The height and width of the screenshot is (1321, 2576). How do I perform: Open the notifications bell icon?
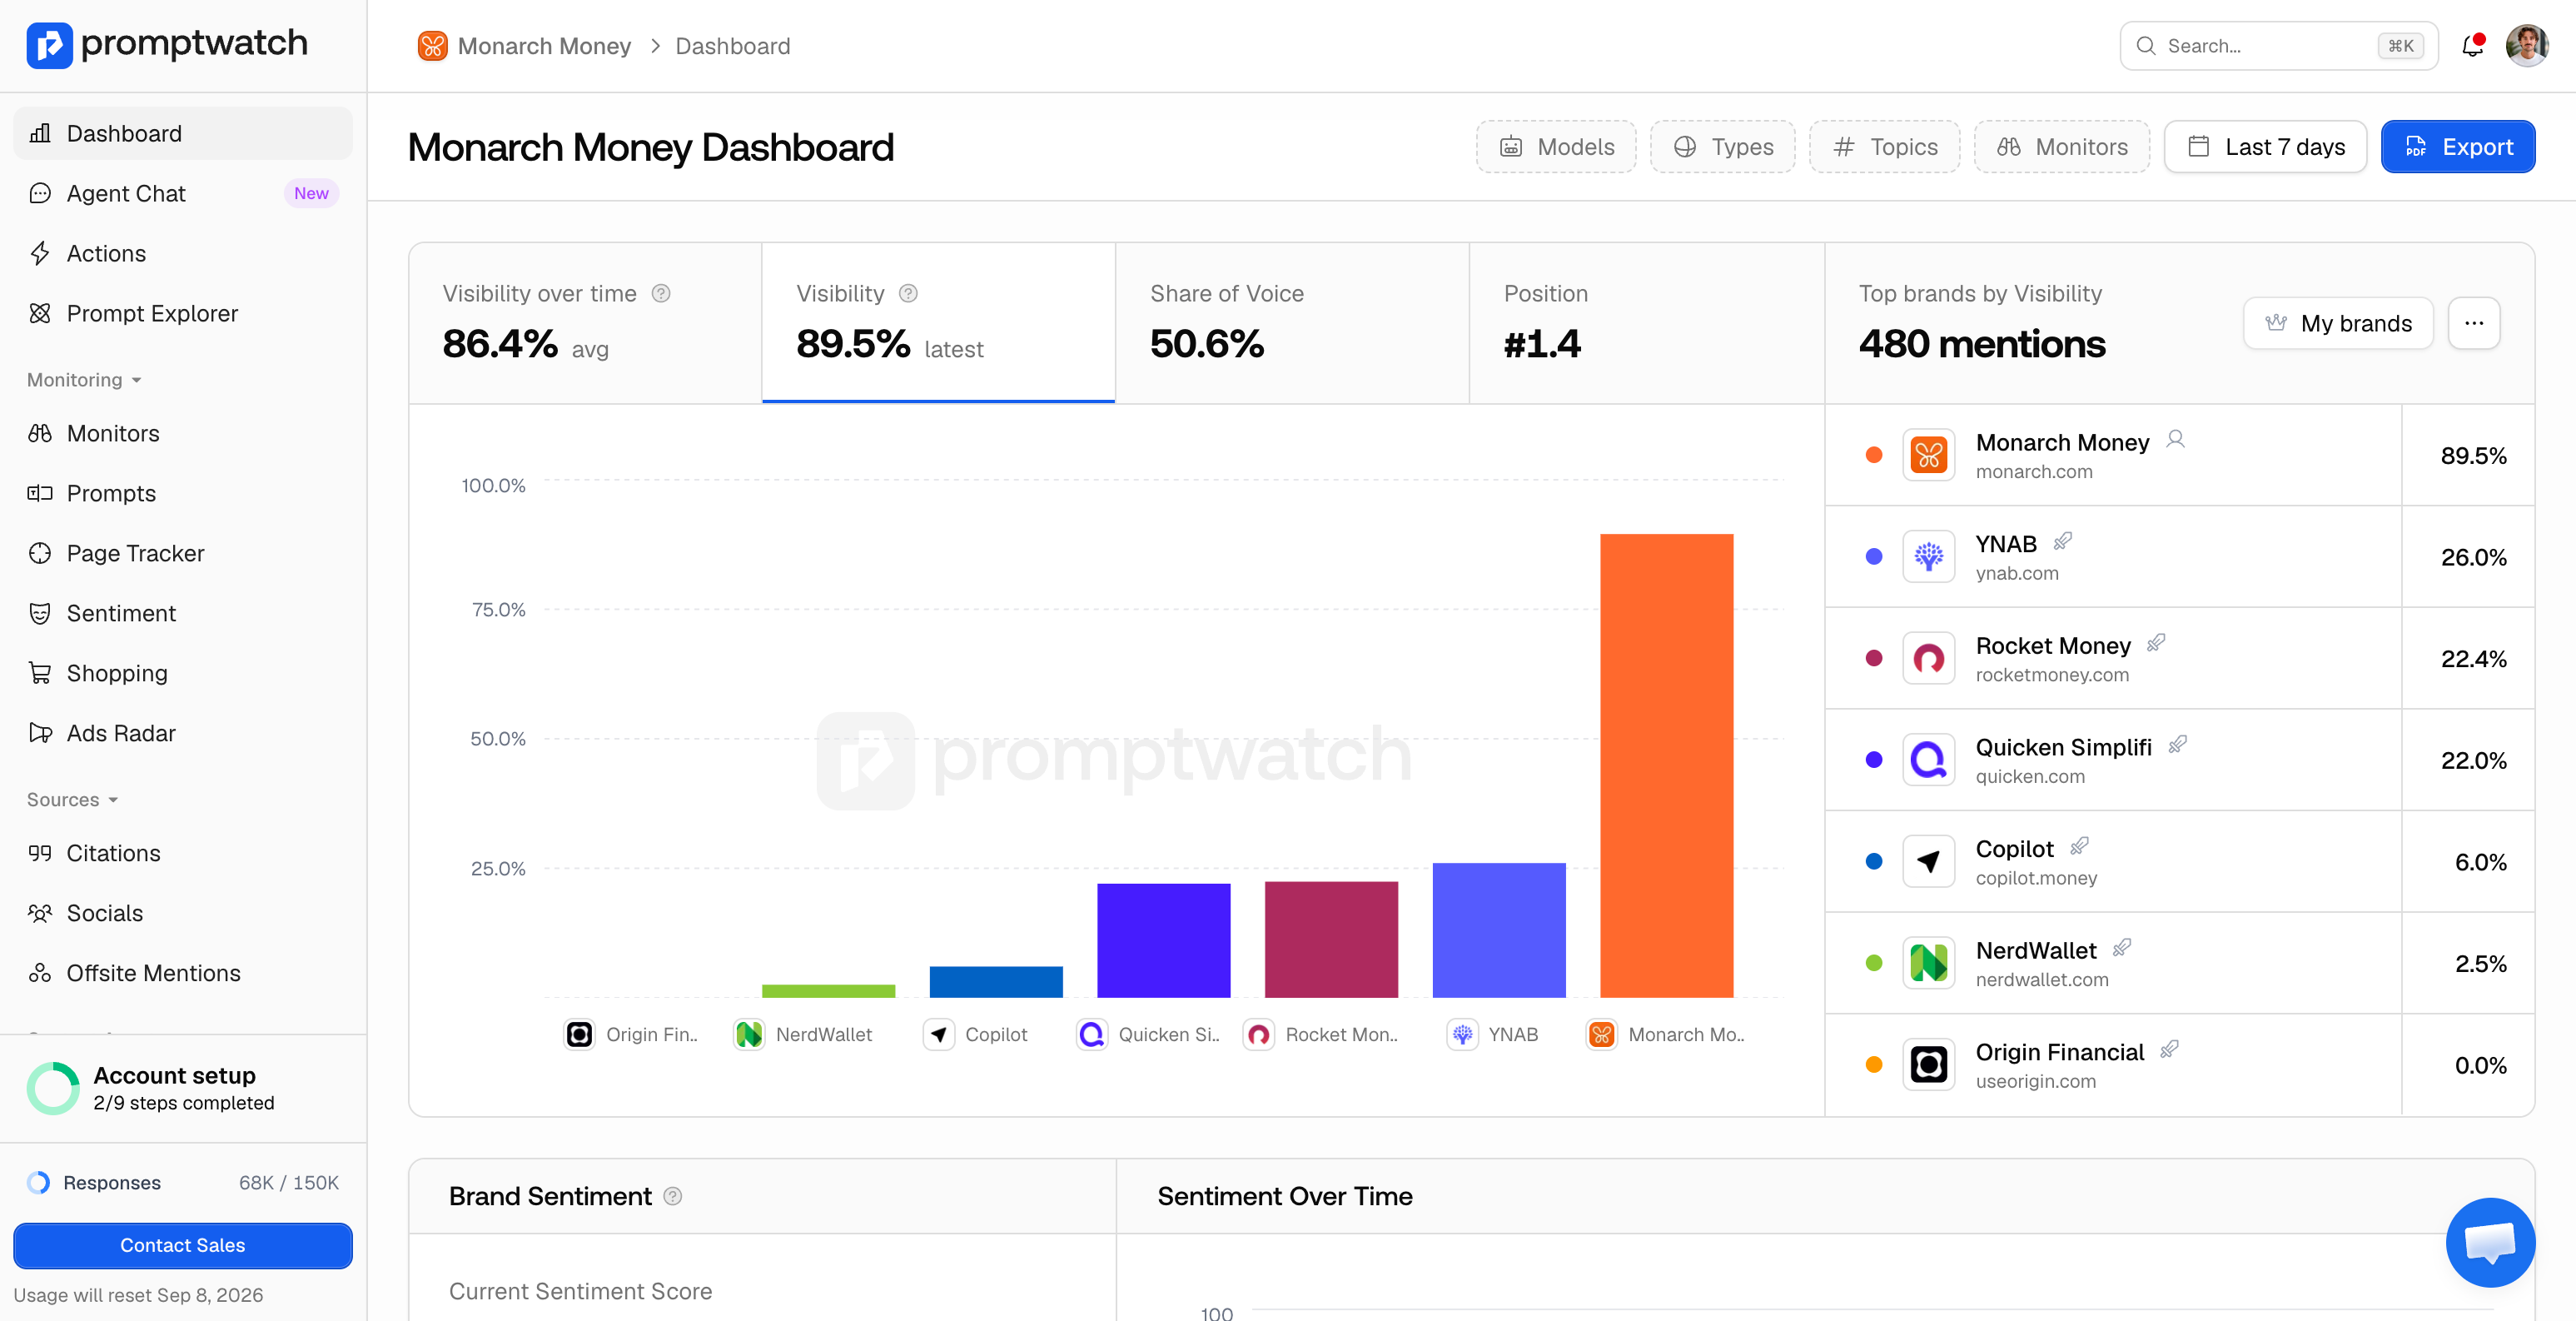(2472, 46)
